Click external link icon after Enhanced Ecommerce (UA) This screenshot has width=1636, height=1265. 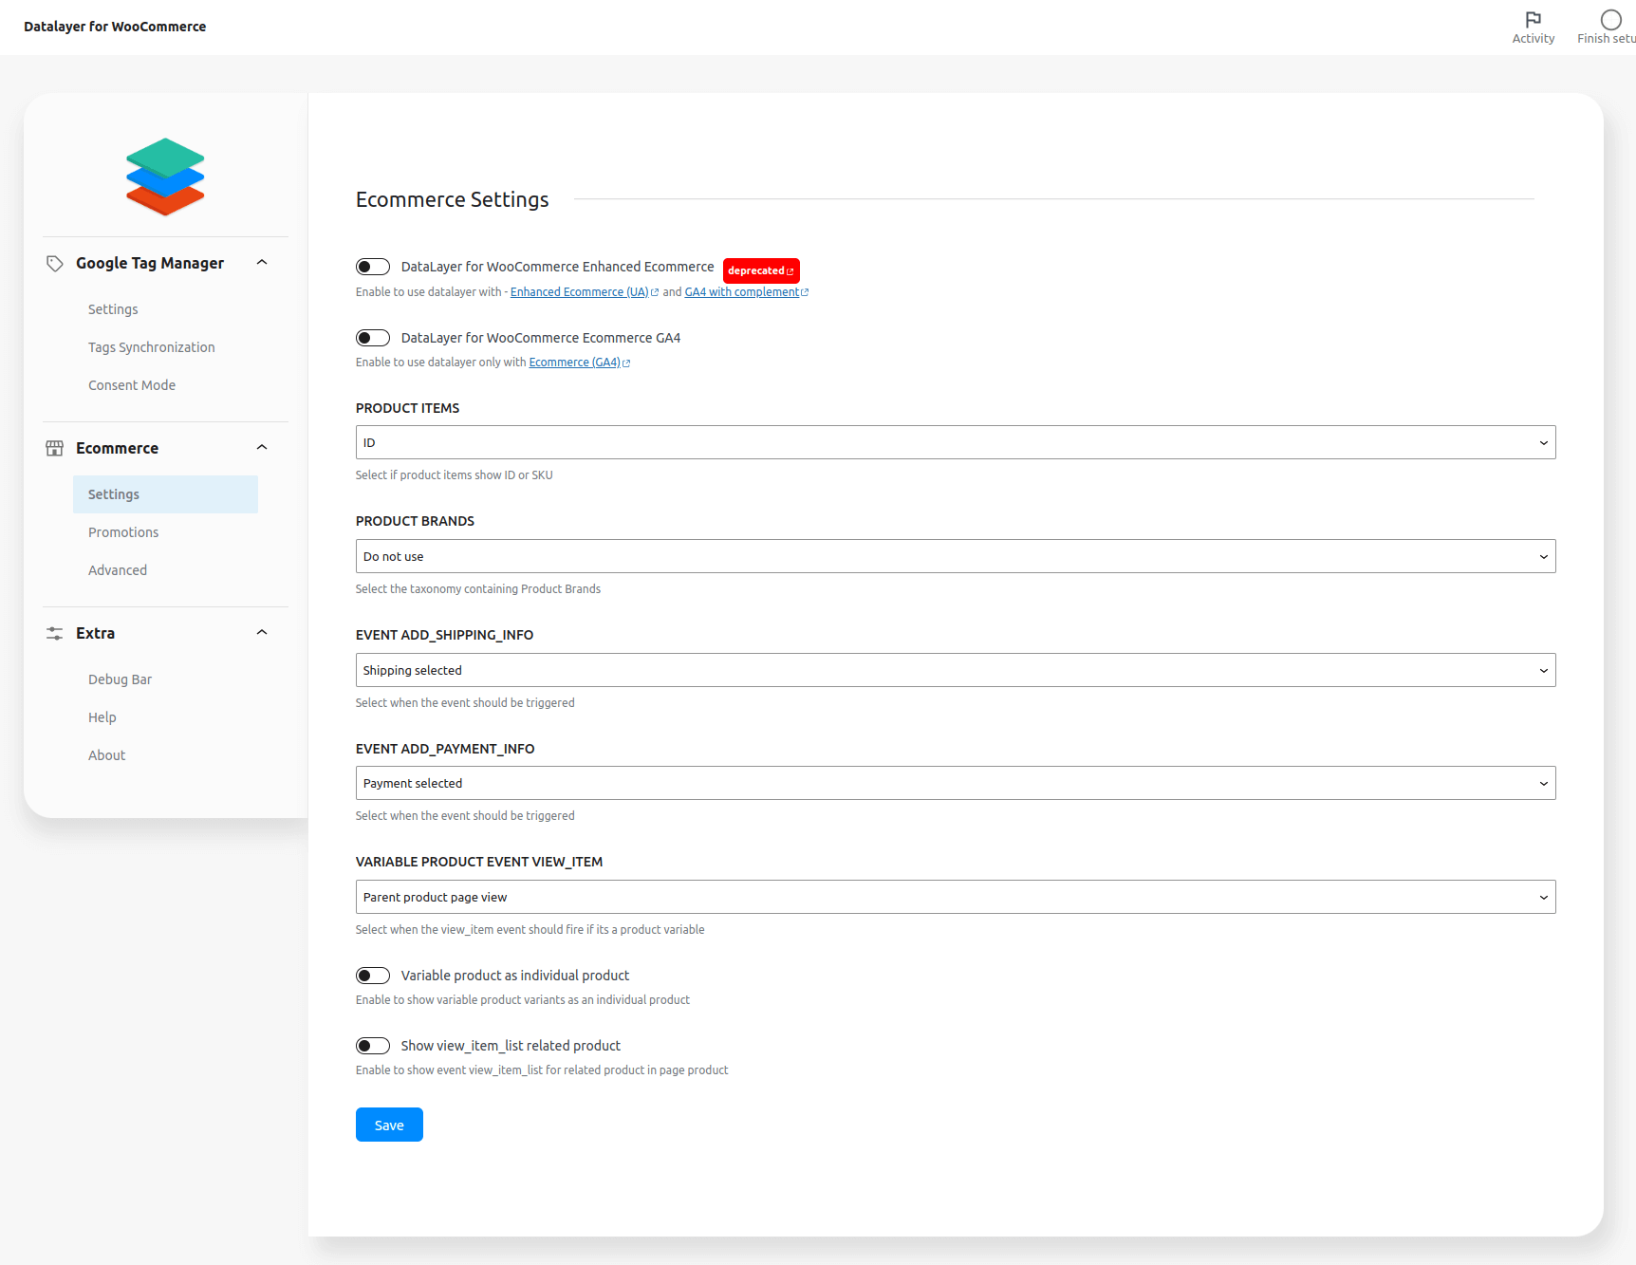point(655,291)
